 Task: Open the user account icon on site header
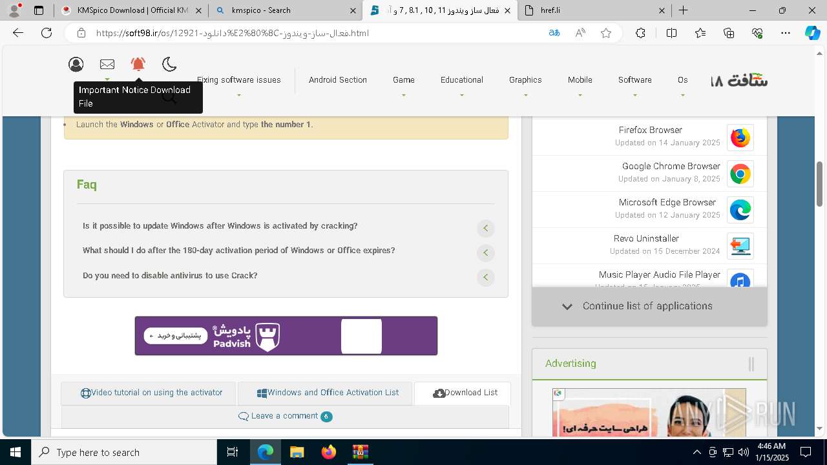(76, 64)
